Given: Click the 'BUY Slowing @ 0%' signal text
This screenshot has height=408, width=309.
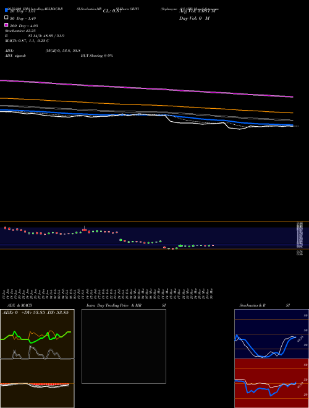Looking at the screenshot, I should [97, 56].
